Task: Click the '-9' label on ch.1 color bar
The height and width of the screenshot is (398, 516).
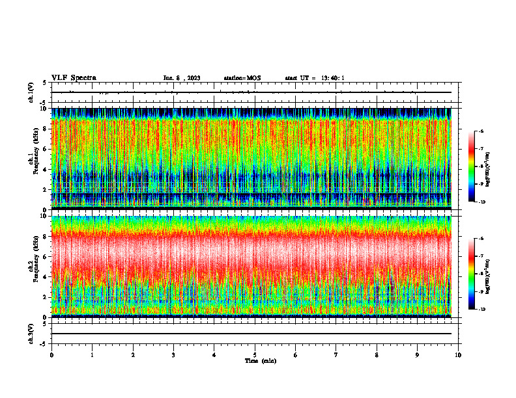Action: 481,184
